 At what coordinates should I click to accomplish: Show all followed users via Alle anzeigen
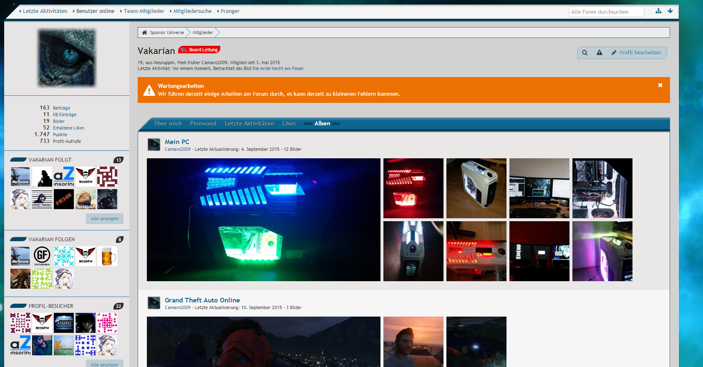tap(105, 219)
